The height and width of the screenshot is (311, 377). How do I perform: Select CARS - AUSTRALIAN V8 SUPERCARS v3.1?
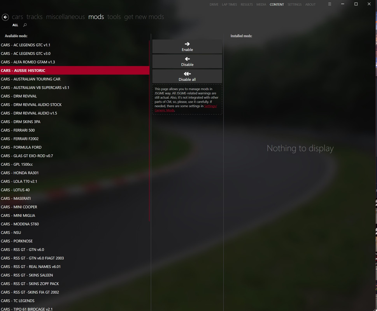pos(75,87)
